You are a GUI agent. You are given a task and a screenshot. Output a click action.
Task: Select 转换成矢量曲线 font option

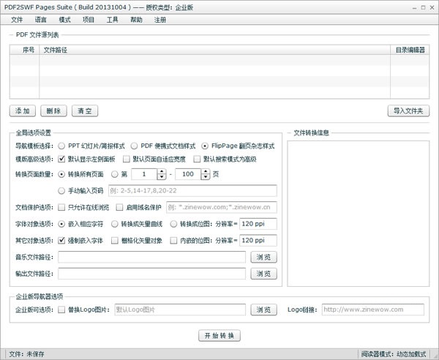click(115, 224)
